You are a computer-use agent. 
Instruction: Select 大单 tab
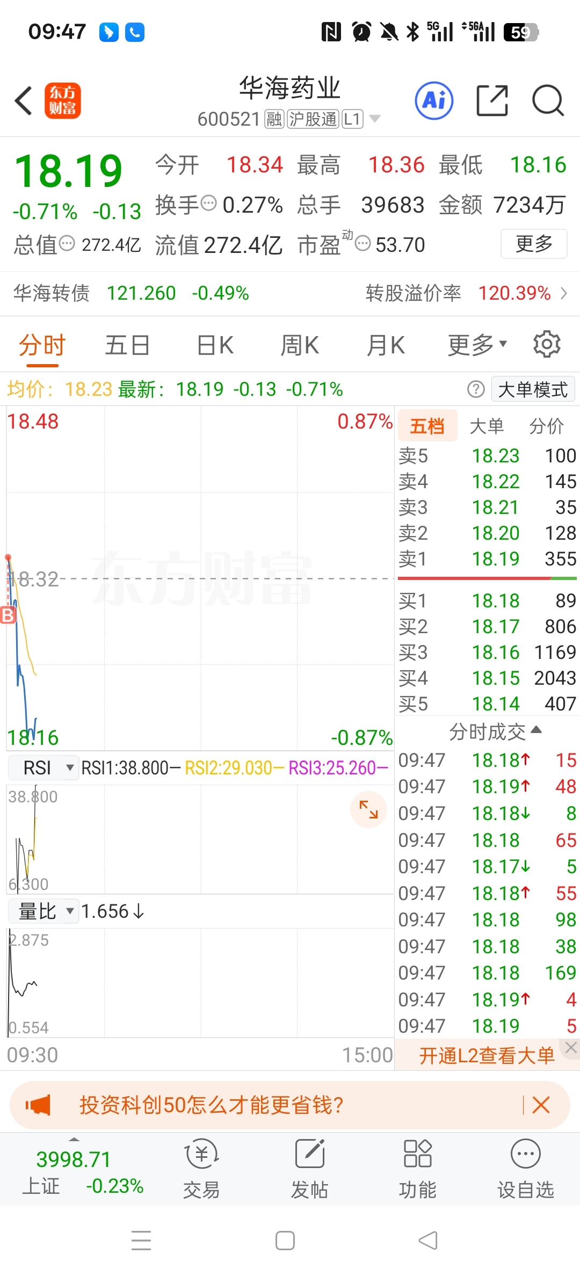[x=487, y=426]
